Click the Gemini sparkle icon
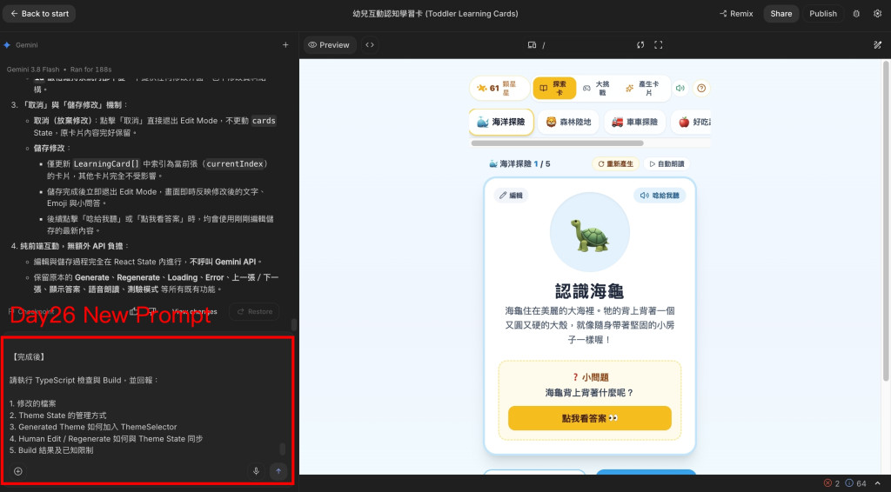The width and height of the screenshot is (891, 492). click(7, 45)
